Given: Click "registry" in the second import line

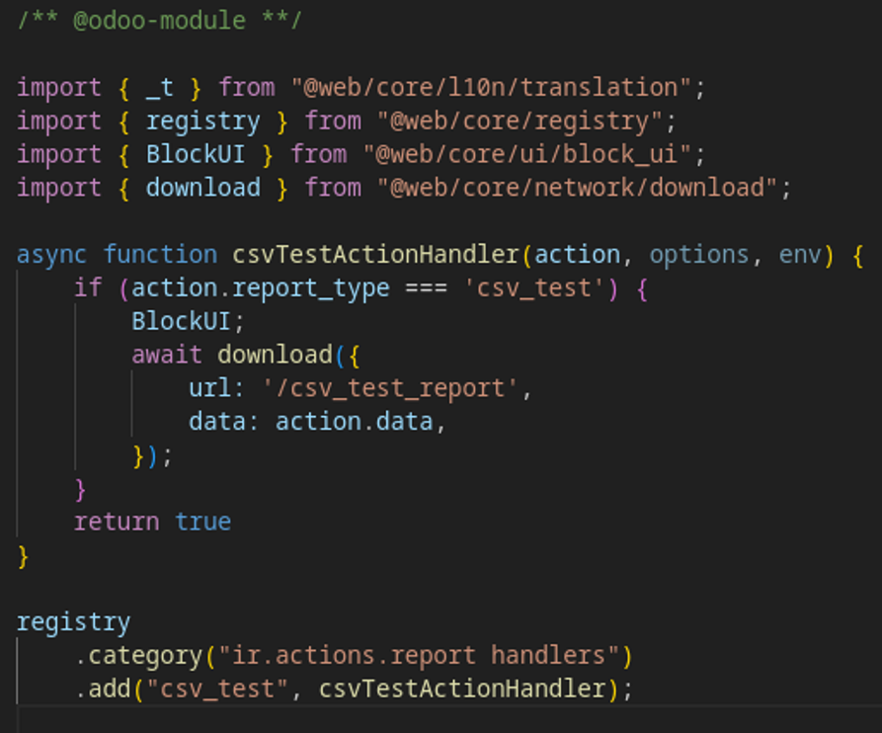Looking at the screenshot, I should tap(203, 122).
